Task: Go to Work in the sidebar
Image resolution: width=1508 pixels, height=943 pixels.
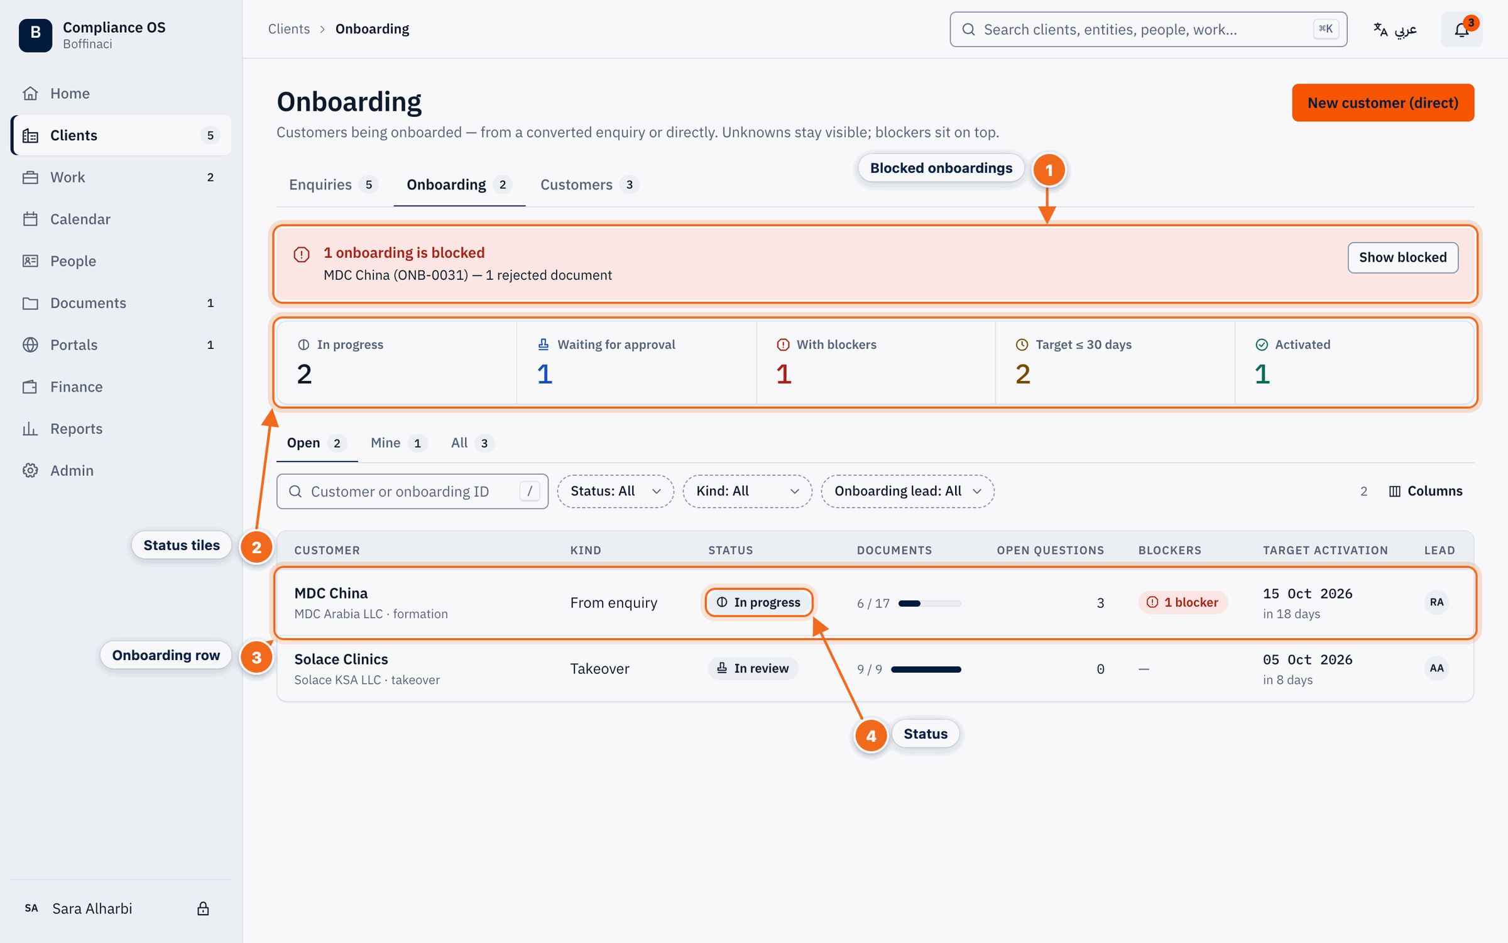Action: coord(121,177)
